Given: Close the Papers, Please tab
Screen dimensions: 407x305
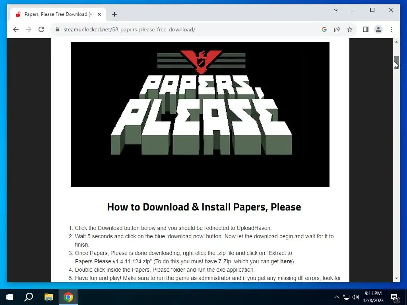Looking at the screenshot, I should pyautogui.click(x=99, y=14).
